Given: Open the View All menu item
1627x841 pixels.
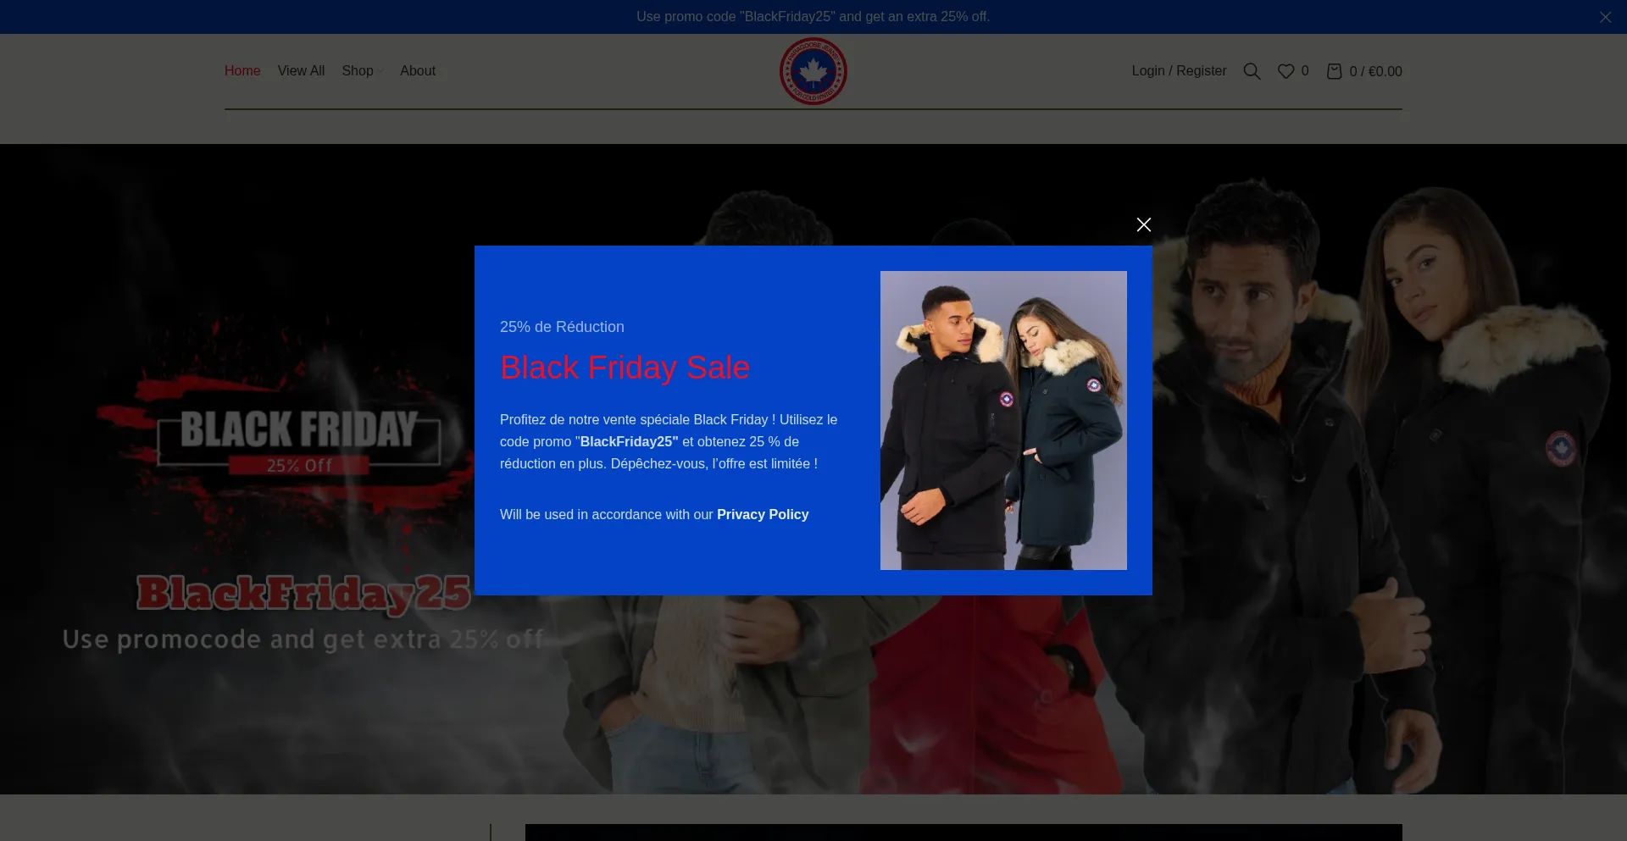Looking at the screenshot, I should pyautogui.click(x=301, y=71).
